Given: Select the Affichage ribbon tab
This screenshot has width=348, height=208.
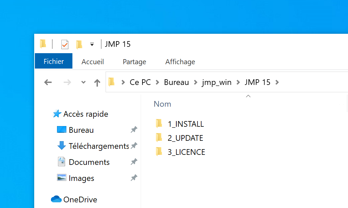Looking at the screenshot, I should (x=180, y=62).
